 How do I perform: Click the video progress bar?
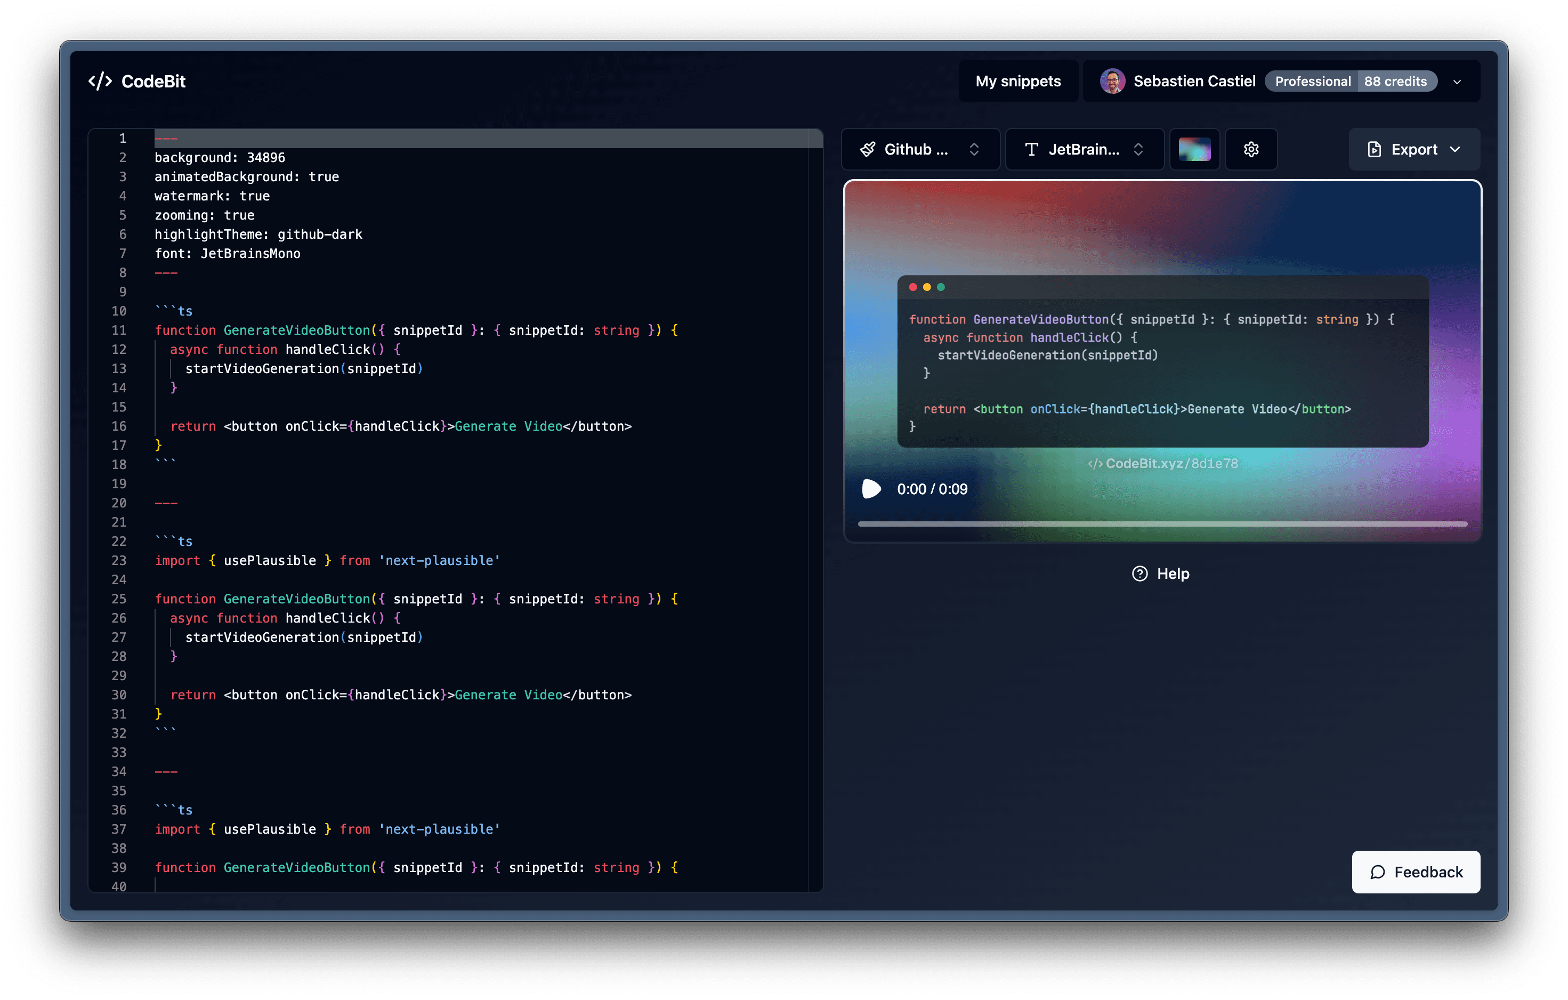1162,524
